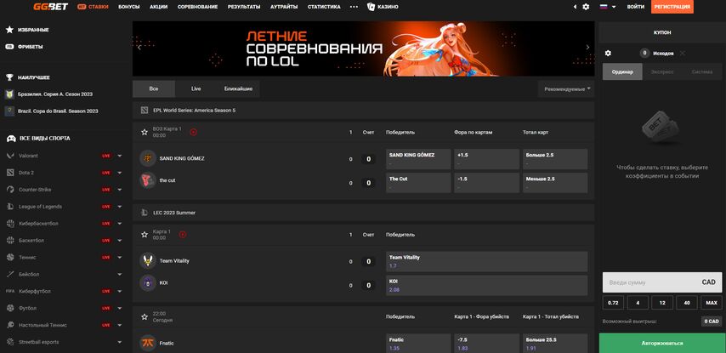Select the Экспресс coupon tab
The image size is (726, 353).
click(662, 71)
